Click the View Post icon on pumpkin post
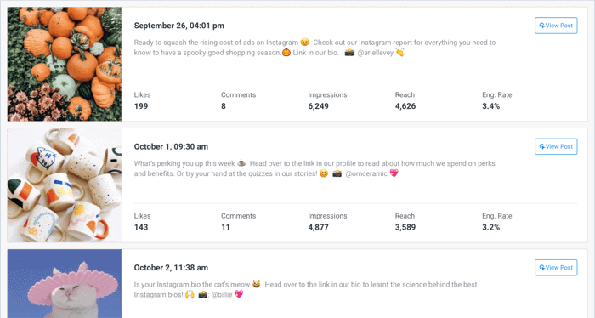Screen dimensions: 595x318 pos(542,26)
